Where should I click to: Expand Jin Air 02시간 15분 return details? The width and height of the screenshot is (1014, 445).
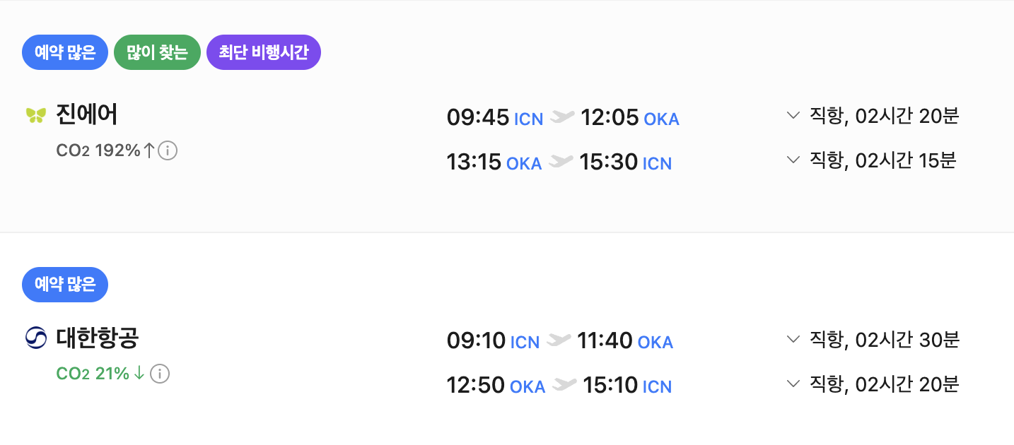tap(793, 160)
